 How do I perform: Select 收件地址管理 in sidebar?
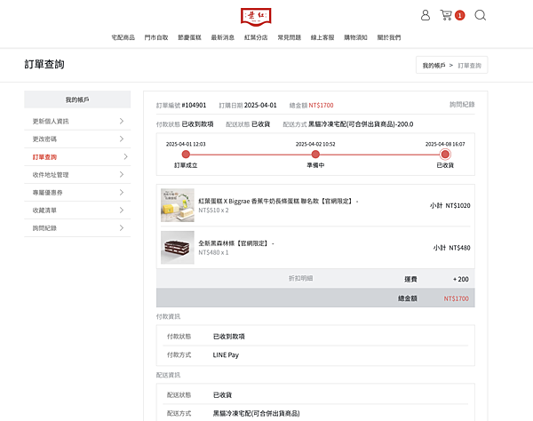77,175
